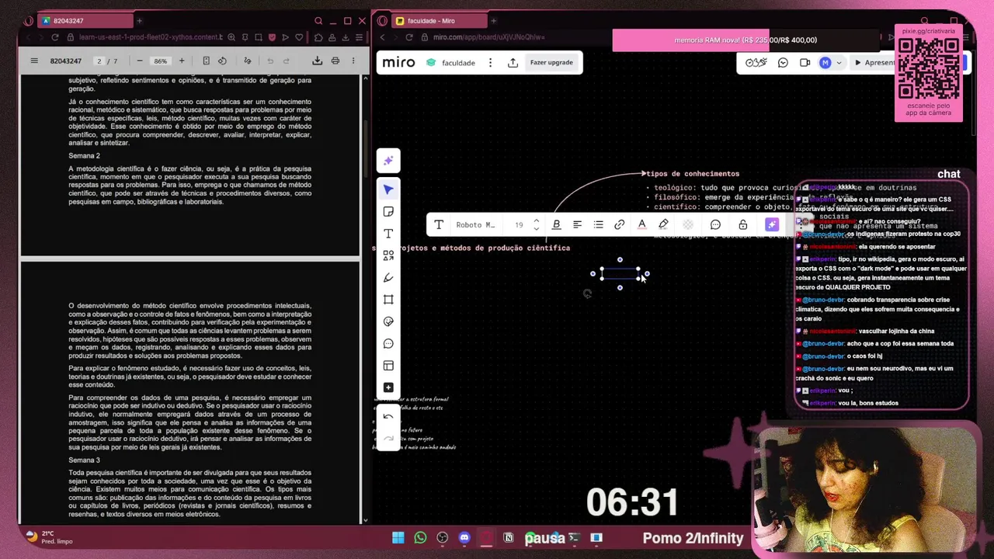Undo last action in Miro
994x559 pixels.
[388, 417]
